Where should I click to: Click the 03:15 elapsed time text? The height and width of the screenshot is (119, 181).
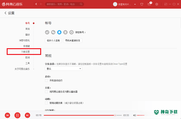(x=39, y=115)
